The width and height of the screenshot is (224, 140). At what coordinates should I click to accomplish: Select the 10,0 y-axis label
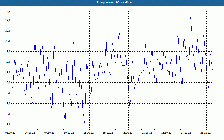click(x=8, y=93)
